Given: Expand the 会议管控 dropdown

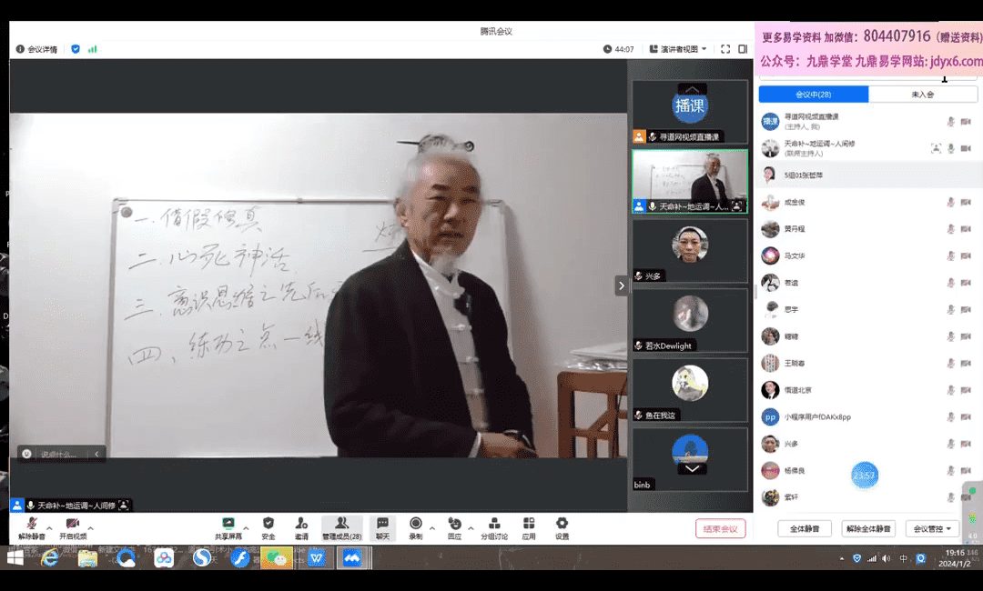Looking at the screenshot, I should pyautogui.click(x=936, y=528).
